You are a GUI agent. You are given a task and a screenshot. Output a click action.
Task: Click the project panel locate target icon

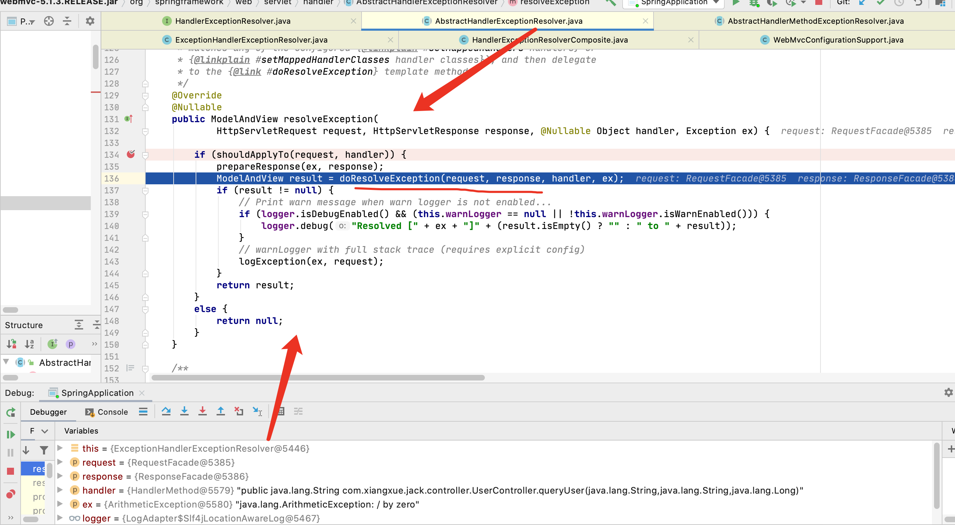(x=49, y=21)
